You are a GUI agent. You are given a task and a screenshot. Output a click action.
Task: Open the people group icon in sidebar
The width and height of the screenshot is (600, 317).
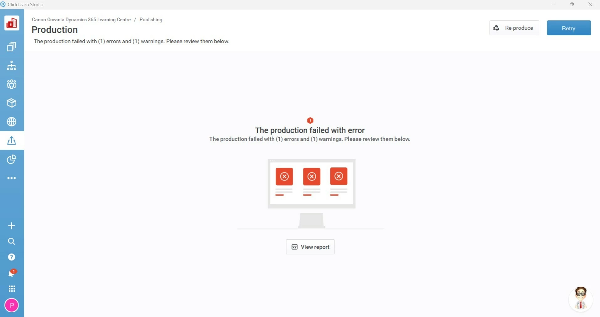pos(12,84)
